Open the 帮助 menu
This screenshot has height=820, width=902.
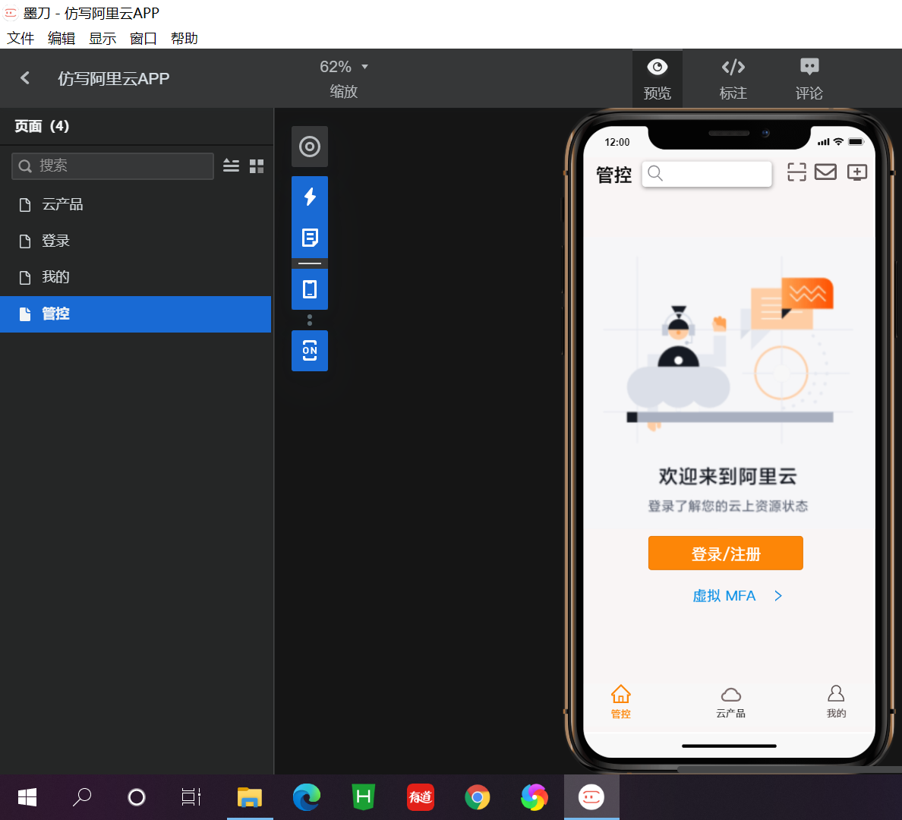[x=184, y=39]
